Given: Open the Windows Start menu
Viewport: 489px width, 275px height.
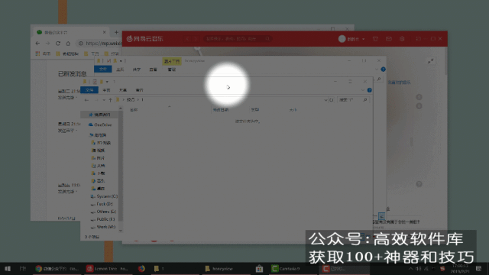Looking at the screenshot, I should point(8,268).
